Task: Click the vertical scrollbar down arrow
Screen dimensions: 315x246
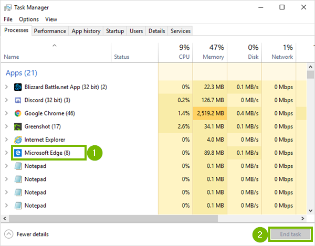Action: point(310,211)
